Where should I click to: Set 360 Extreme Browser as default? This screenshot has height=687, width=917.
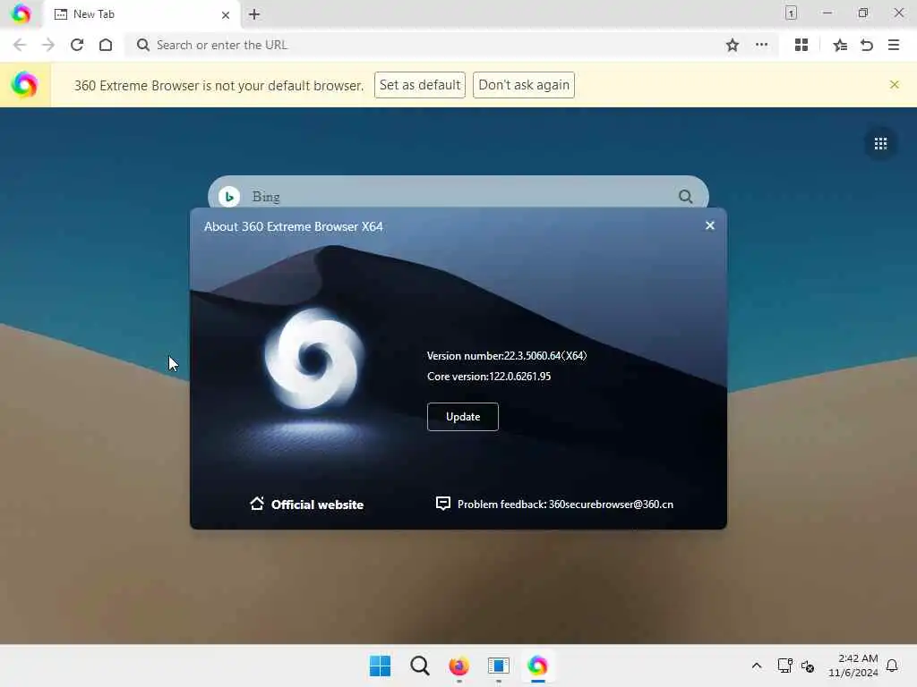click(x=420, y=85)
